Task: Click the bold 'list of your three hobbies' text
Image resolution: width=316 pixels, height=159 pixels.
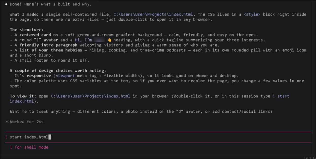Action: point(51,50)
